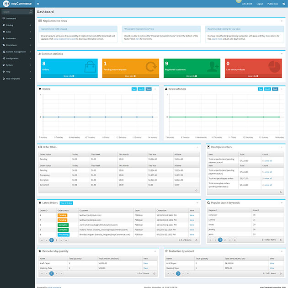288x288 pixels.
Task: View Kraft Paper in Bestsellers by quantity
Action: pos(145,263)
